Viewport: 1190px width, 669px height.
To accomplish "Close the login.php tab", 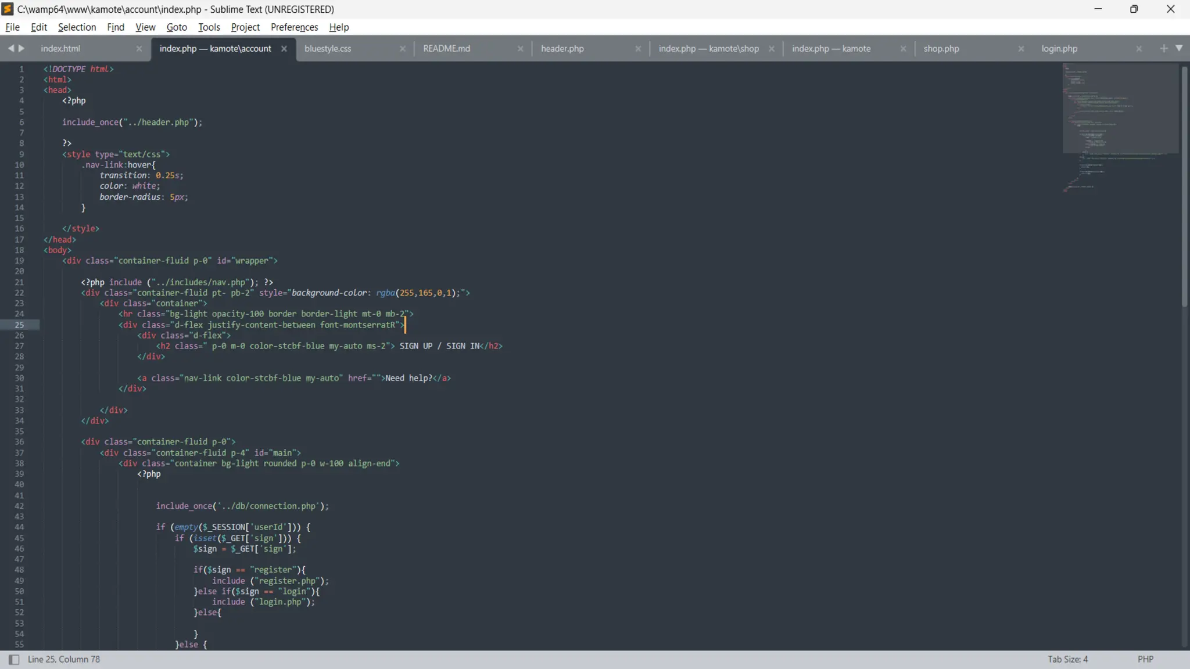I will (x=1138, y=49).
